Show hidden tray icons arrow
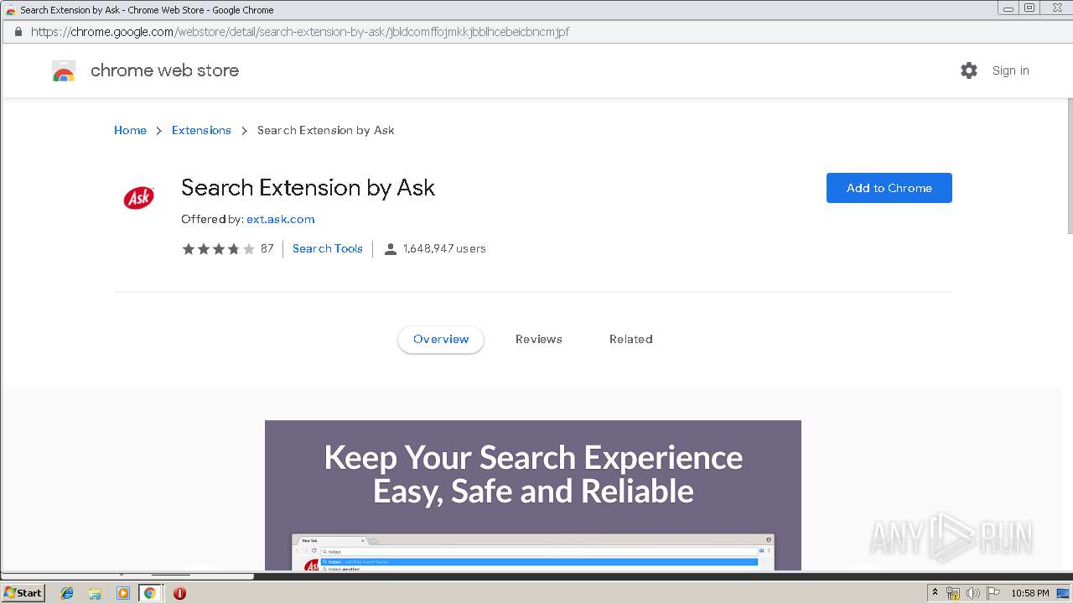Image resolution: width=1073 pixels, height=604 pixels. click(x=936, y=592)
